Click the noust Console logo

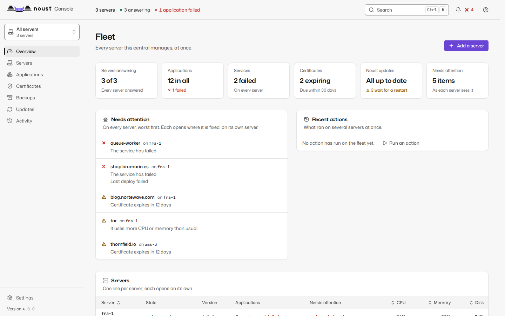(40, 9)
